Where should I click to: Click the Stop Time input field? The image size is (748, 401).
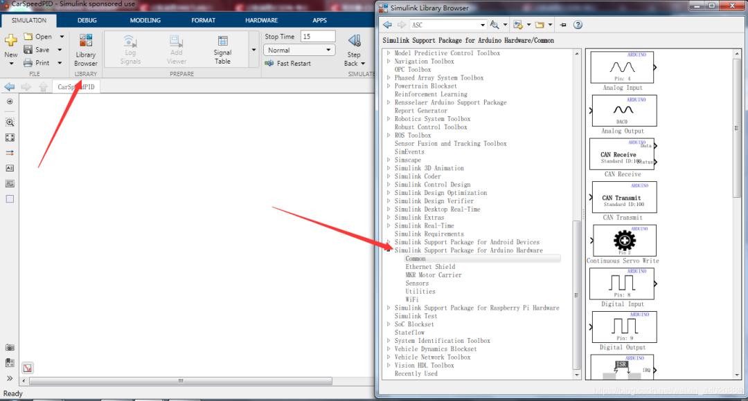point(318,37)
